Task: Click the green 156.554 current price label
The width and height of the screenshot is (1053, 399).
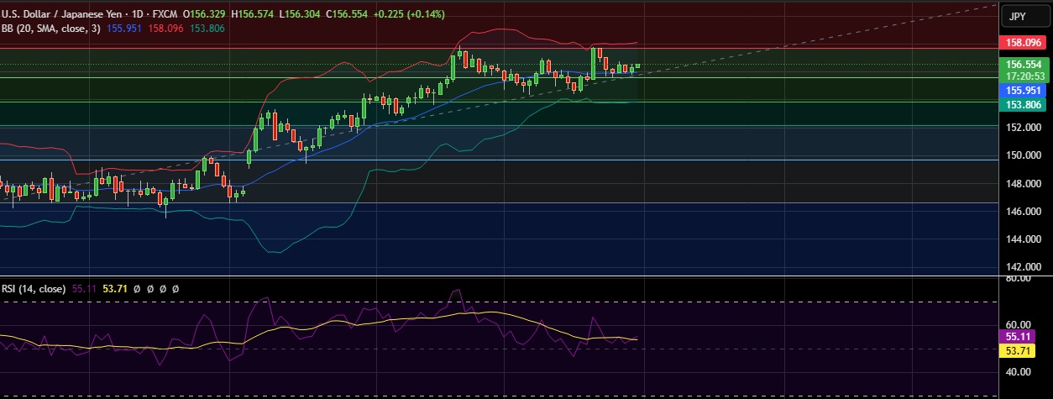Action: 1024,64
